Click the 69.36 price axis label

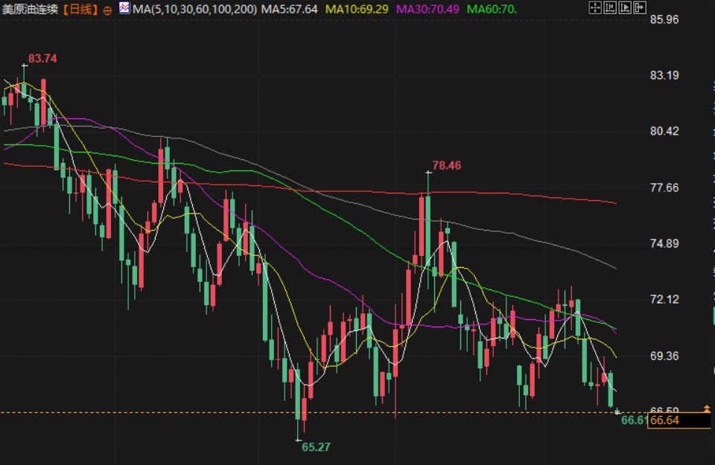[x=664, y=356]
